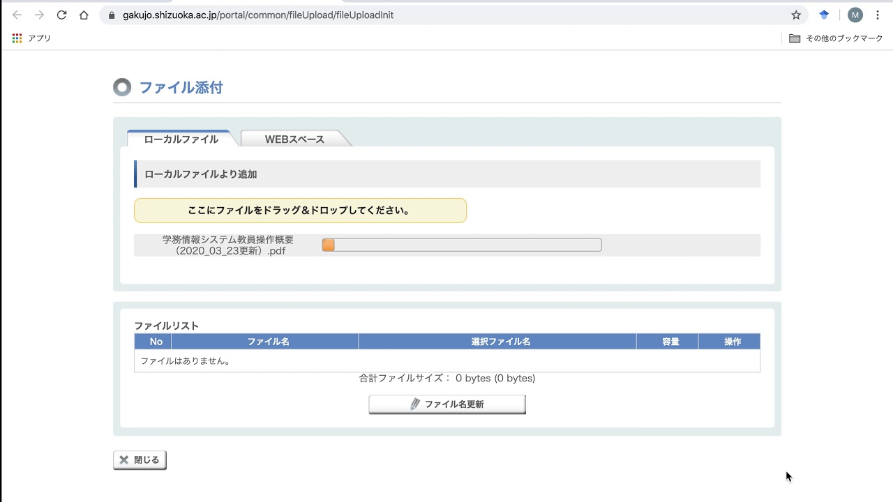Click the 容量 column header
Image resolution: width=893 pixels, height=502 pixels.
pyautogui.click(x=668, y=342)
